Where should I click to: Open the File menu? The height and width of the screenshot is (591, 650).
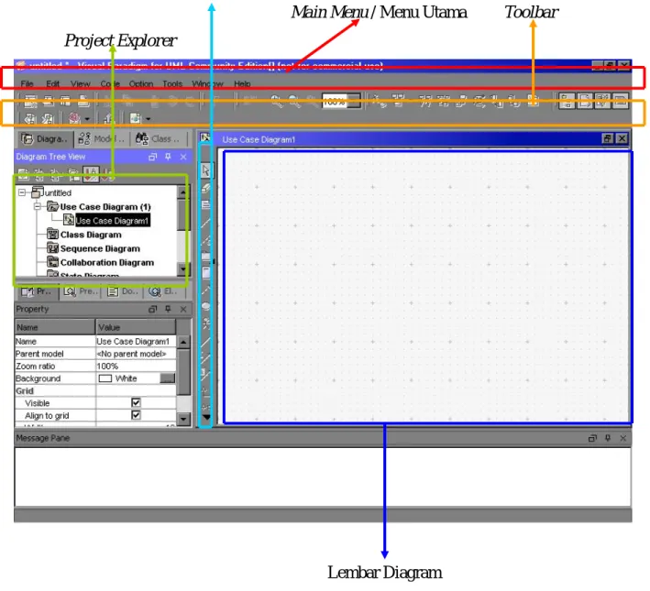point(27,83)
